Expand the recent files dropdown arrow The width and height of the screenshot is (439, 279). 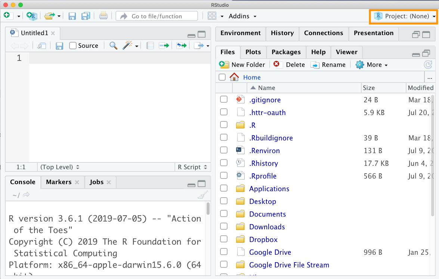(x=59, y=16)
